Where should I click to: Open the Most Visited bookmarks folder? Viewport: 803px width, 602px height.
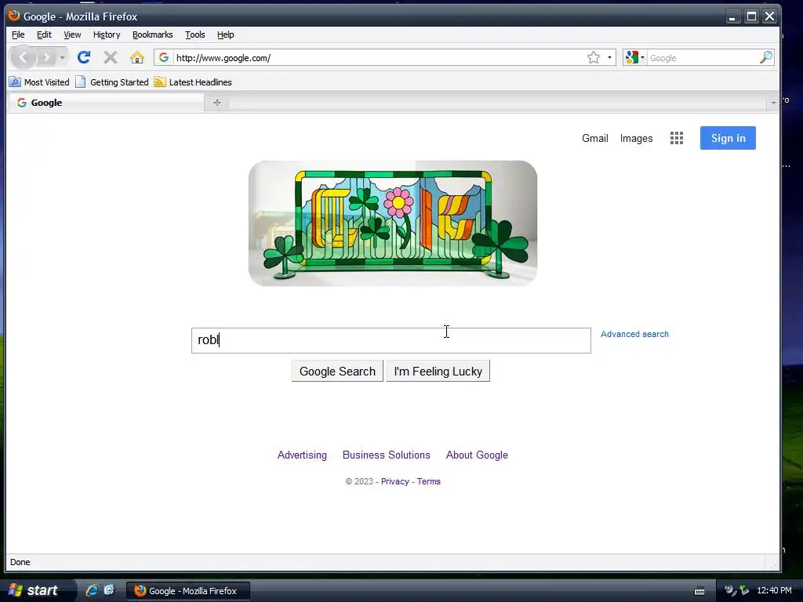point(39,82)
